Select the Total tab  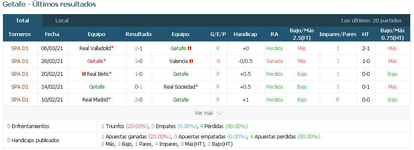tap(22, 21)
